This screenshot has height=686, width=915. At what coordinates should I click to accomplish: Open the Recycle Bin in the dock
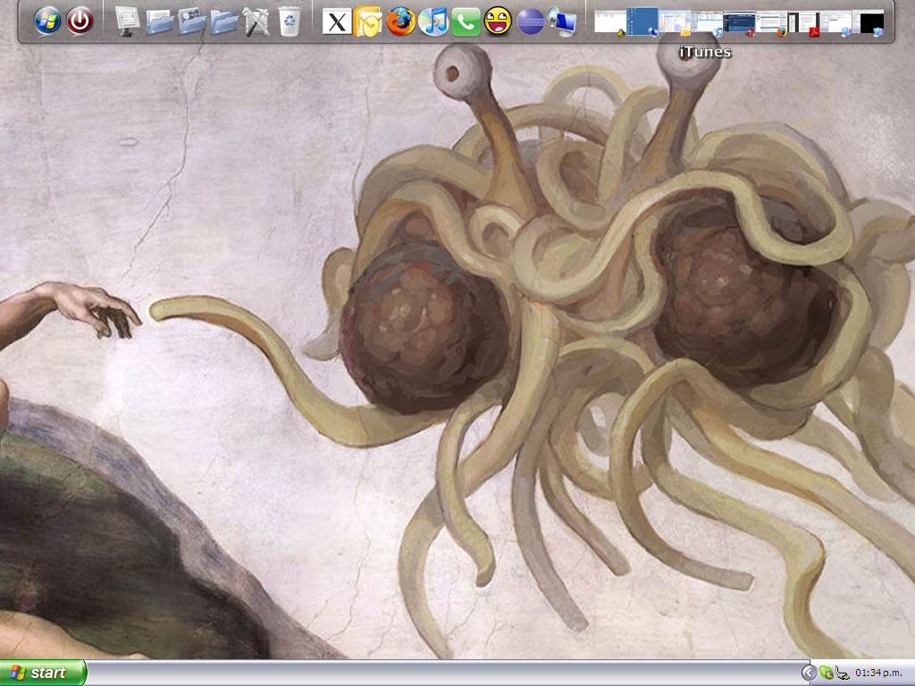(290, 21)
